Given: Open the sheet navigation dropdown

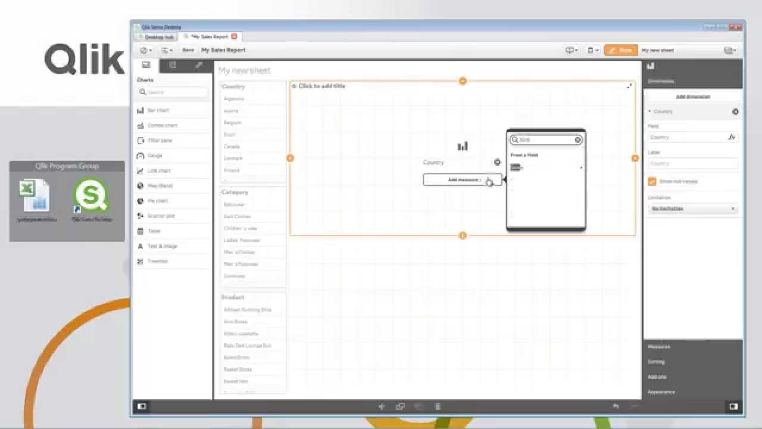Looking at the screenshot, I should pos(730,51).
